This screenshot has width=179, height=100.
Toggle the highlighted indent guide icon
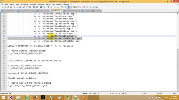click(68, 7)
